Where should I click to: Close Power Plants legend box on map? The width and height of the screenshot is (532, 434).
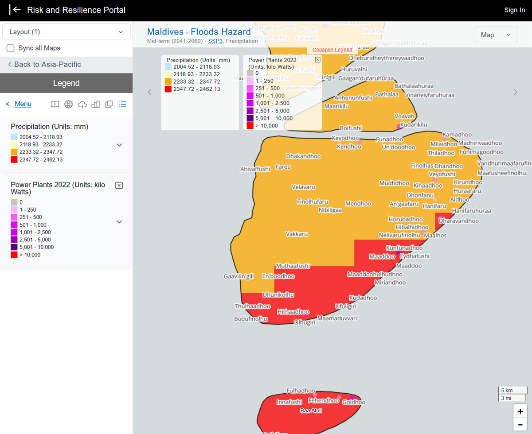click(318, 60)
